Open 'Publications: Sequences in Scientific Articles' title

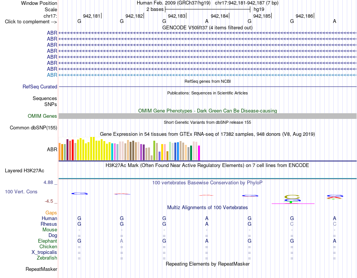(x=207, y=93)
